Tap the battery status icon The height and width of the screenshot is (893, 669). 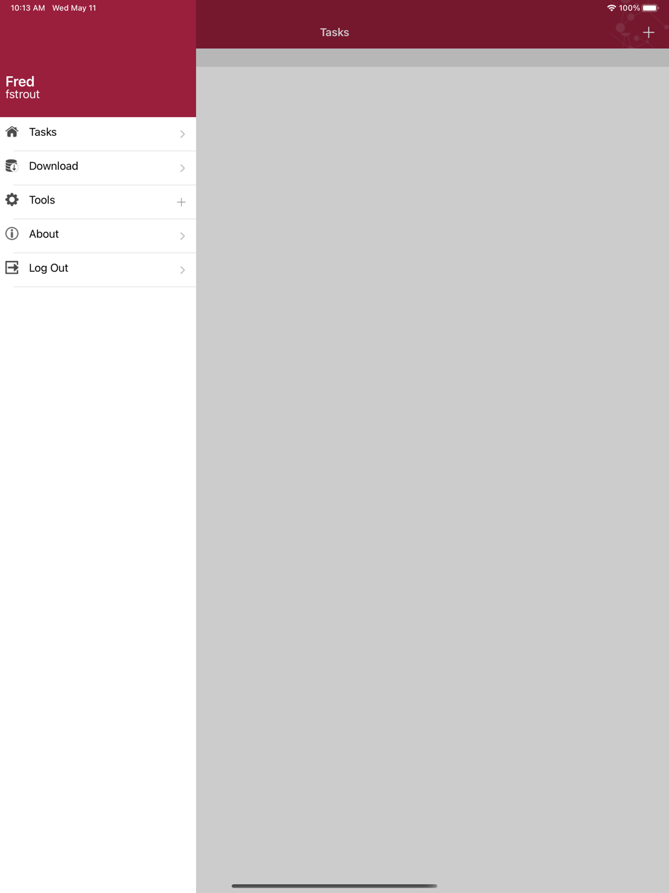point(650,8)
